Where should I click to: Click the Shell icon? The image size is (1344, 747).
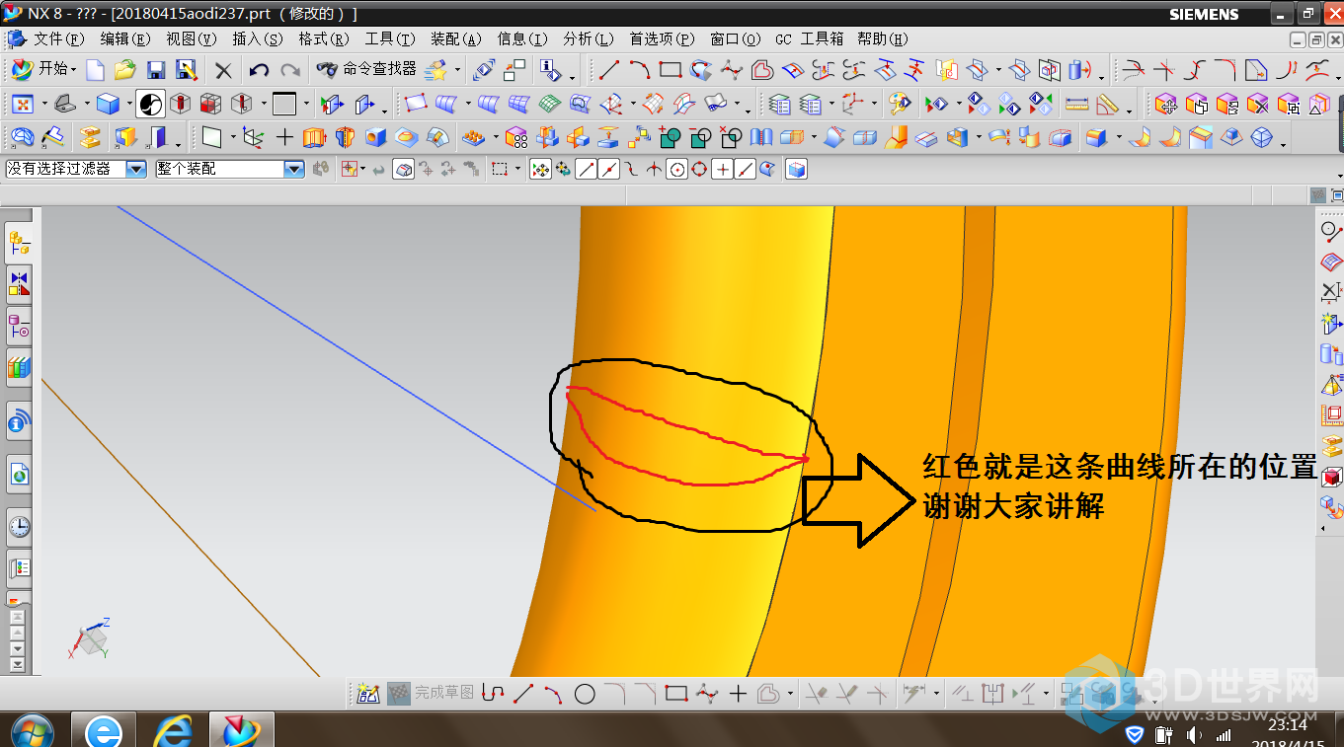[957, 137]
